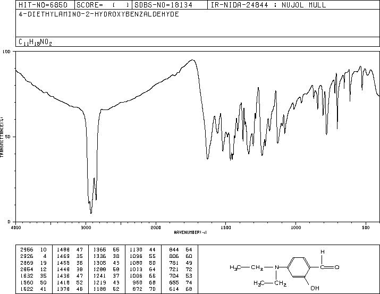Viewport: 380px width, 294px height.
Task: Click the 50 mark on transmittance axis
Action: [x=8, y=137]
